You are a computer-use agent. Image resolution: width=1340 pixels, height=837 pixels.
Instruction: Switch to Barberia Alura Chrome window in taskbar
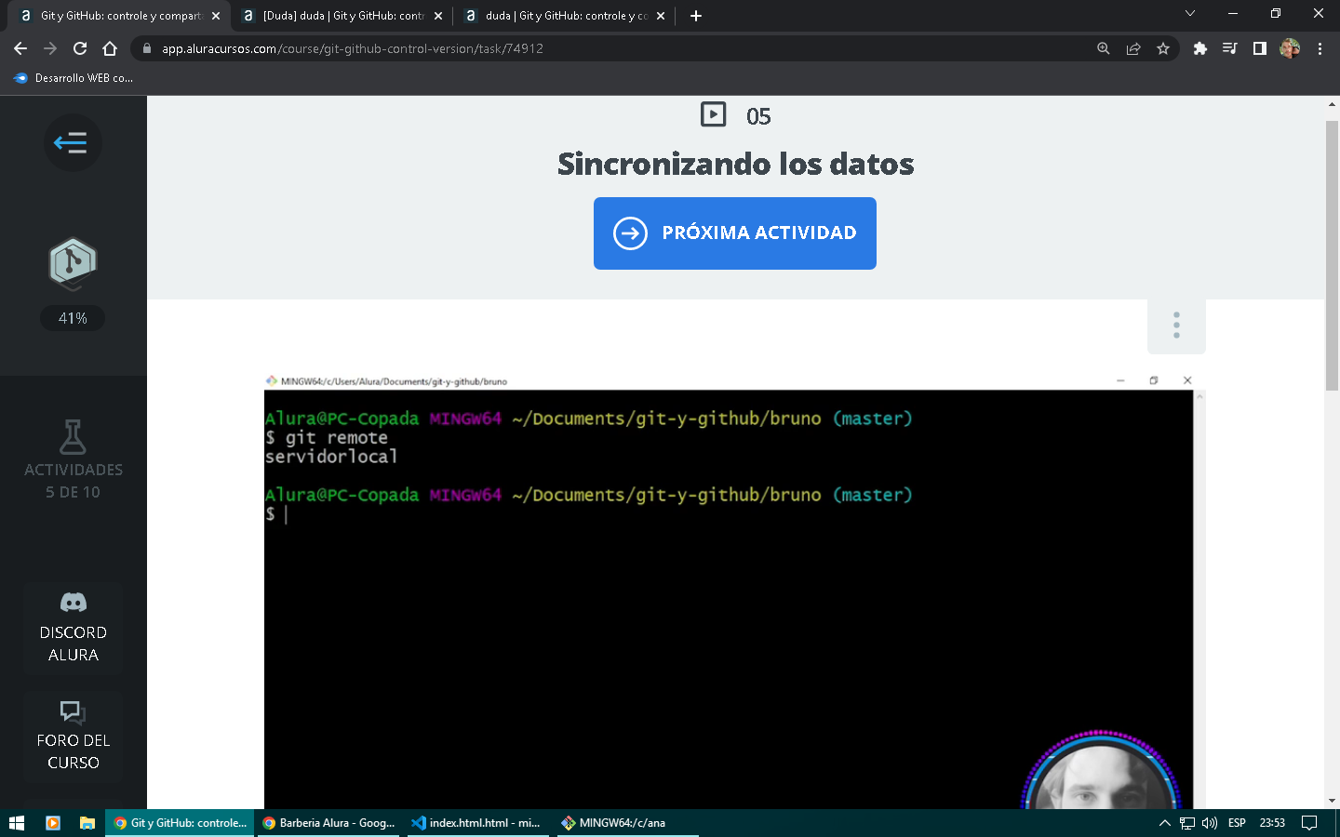[328, 823]
